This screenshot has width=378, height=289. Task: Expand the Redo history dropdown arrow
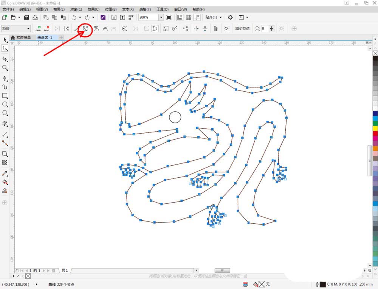tap(93, 17)
